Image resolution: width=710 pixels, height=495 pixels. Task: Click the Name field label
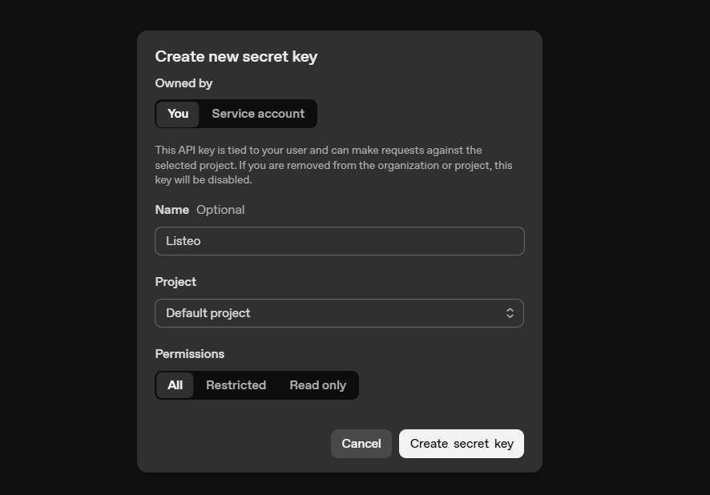(171, 210)
